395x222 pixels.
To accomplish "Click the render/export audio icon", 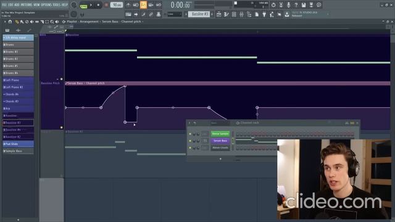I will coord(311,5).
